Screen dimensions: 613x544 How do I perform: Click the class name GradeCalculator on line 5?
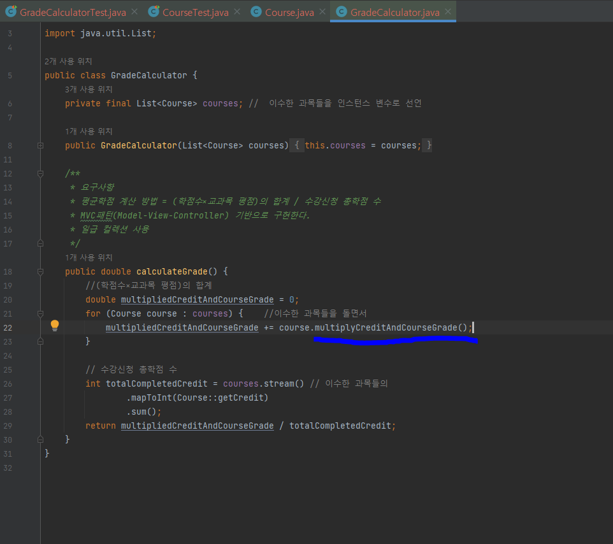[x=149, y=75]
